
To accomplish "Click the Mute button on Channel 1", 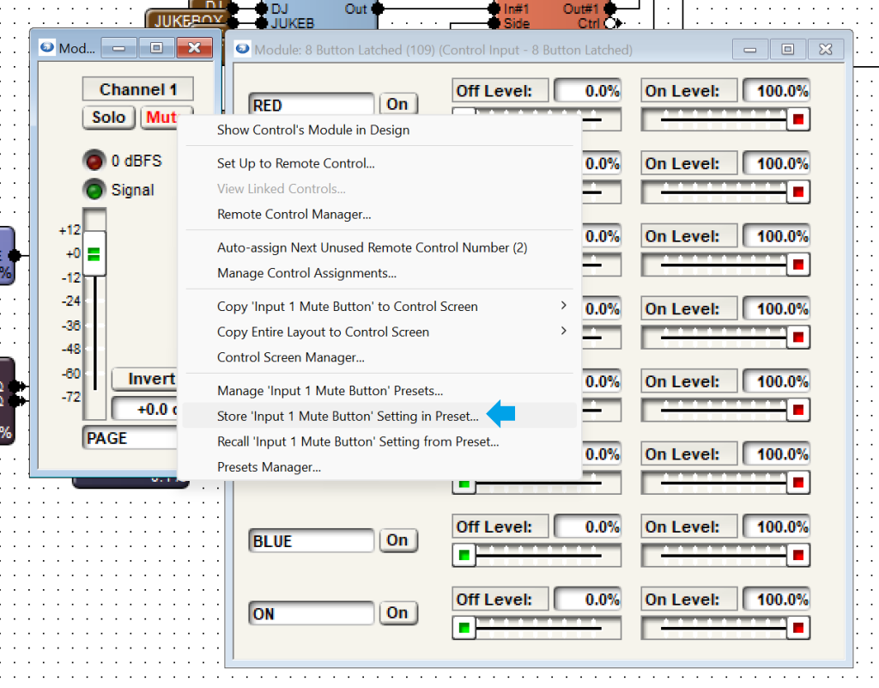I will click(x=161, y=118).
